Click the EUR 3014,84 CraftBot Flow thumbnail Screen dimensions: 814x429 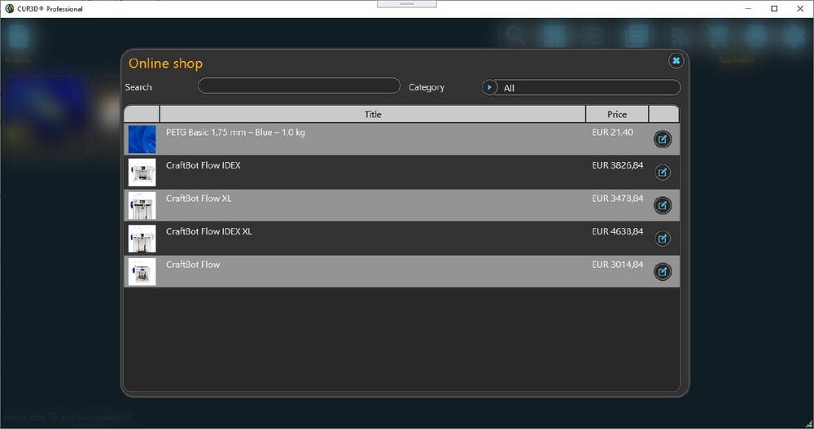142,272
